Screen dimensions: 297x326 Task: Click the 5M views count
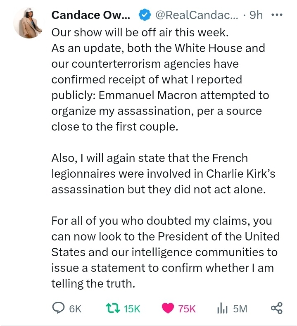pyautogui.click(x=240, y=309)
